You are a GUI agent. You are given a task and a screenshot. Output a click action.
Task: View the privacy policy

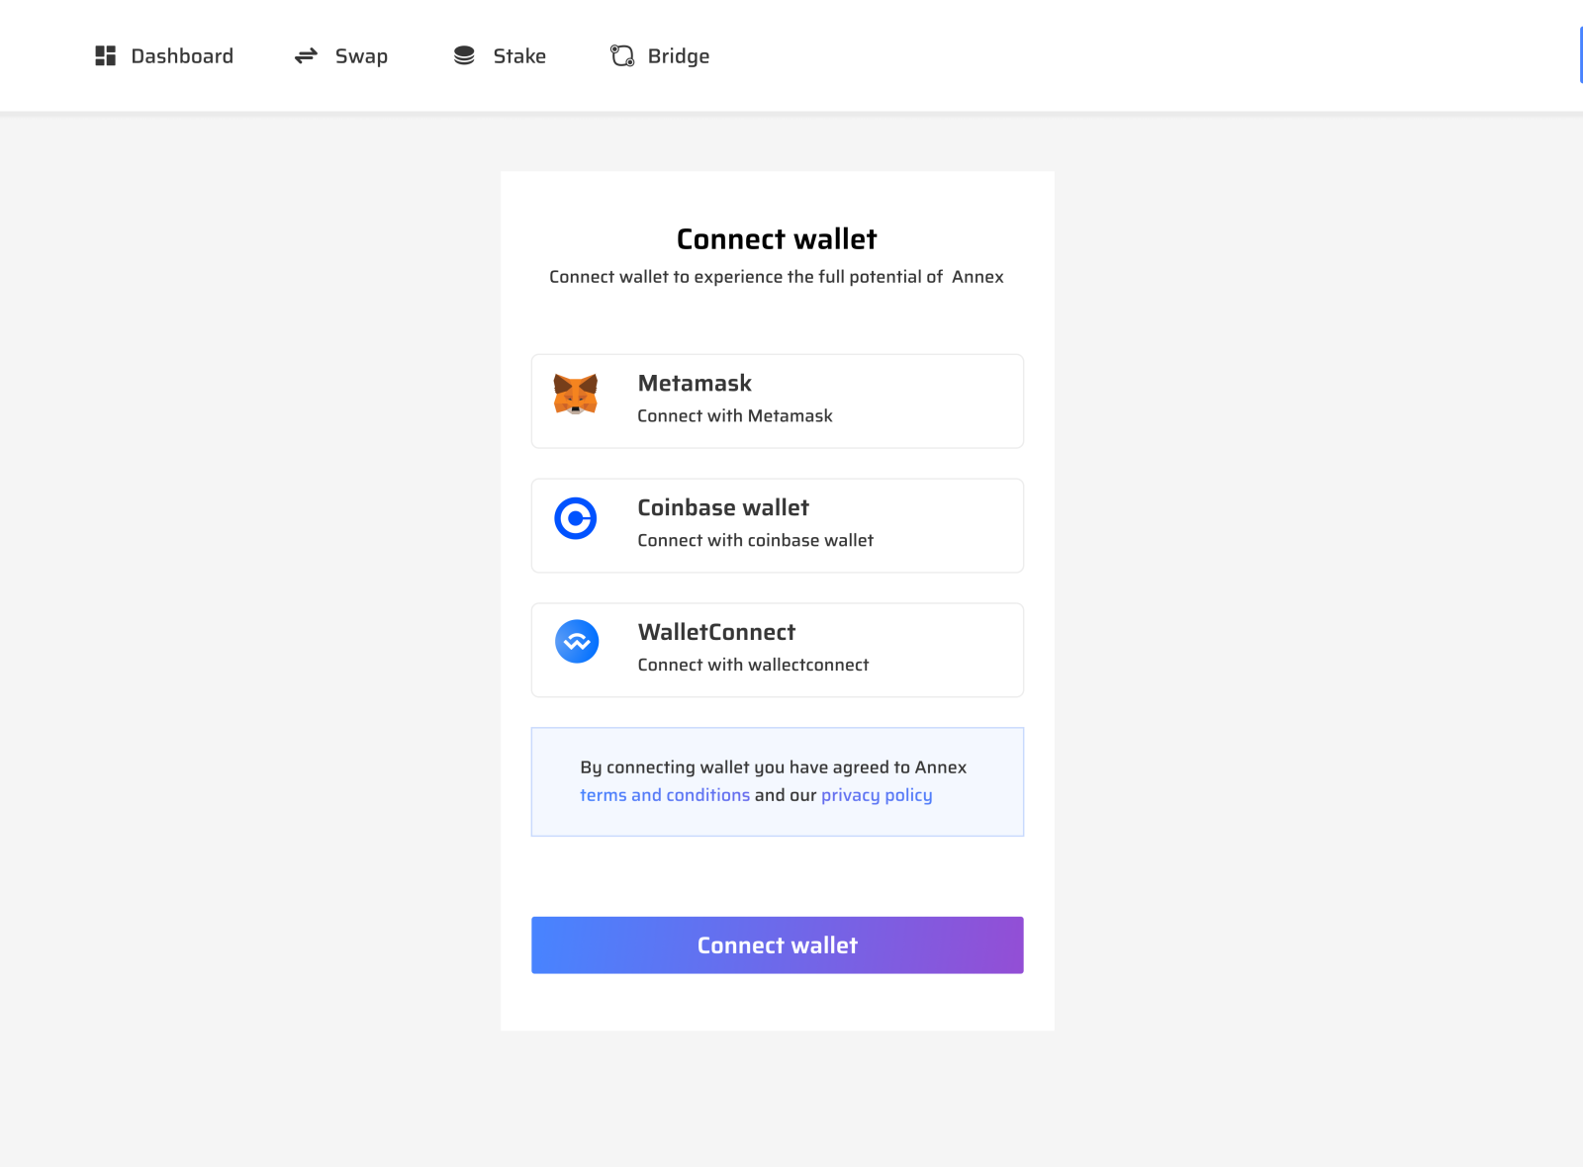point(877,794)
